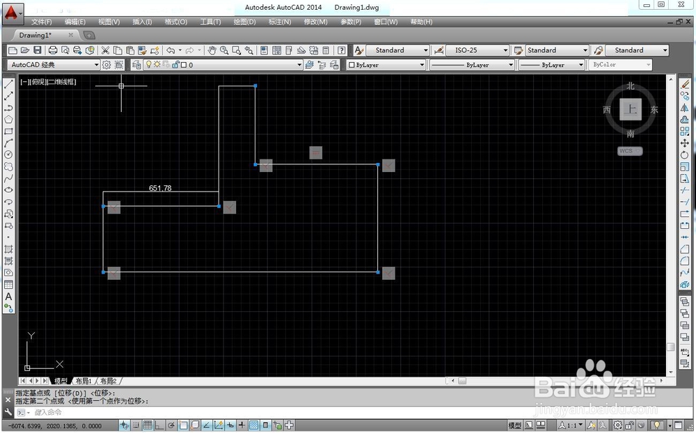Toggle Object Snap in the status bar

[x=183, y=425]
